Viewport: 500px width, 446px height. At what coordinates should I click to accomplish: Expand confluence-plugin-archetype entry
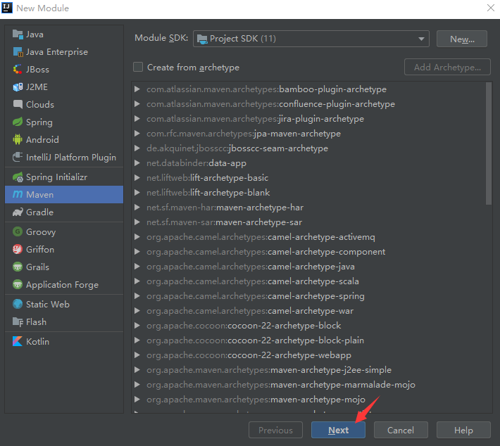[137, 104]
